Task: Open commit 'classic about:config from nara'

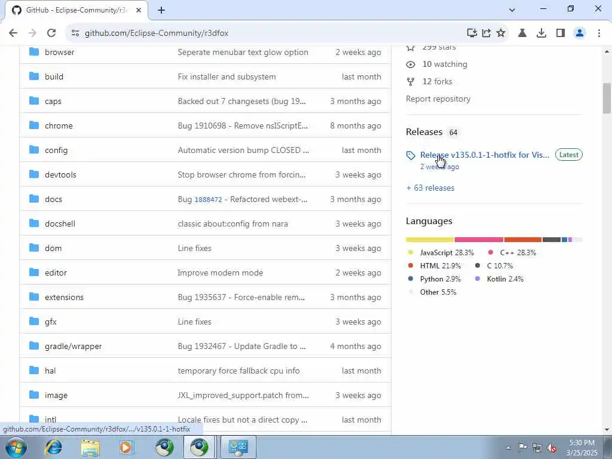Action: click(232, 224)
